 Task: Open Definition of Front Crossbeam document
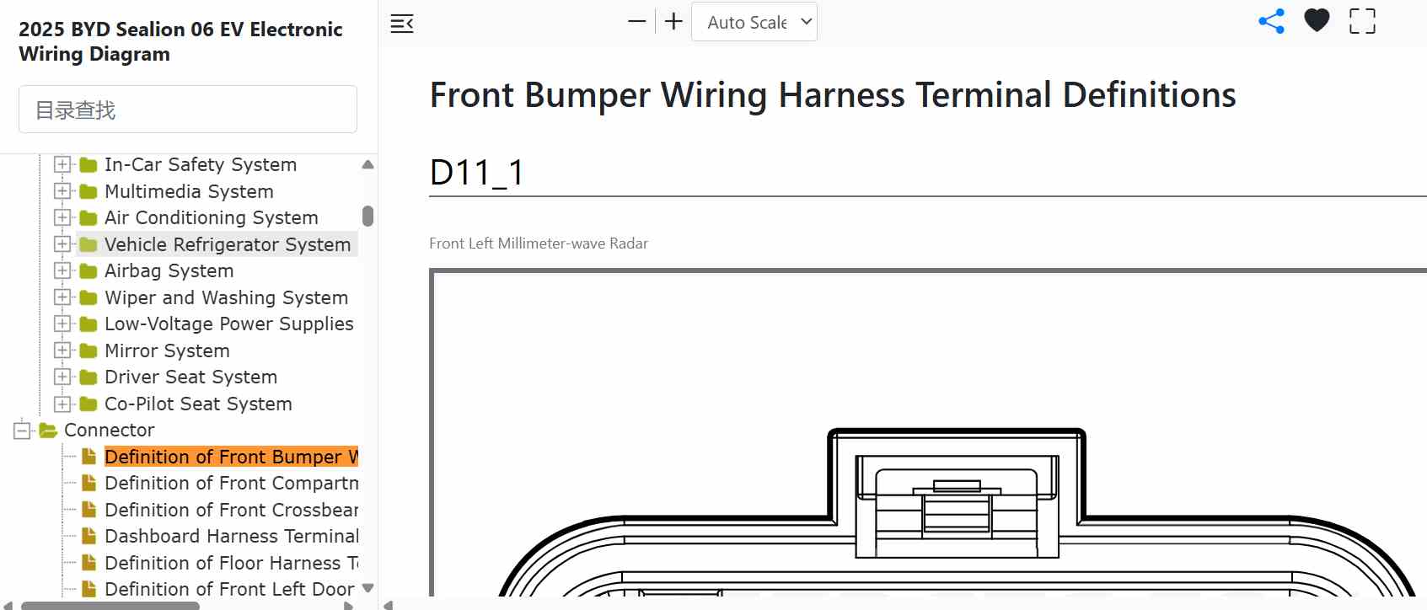pos(231,510)
